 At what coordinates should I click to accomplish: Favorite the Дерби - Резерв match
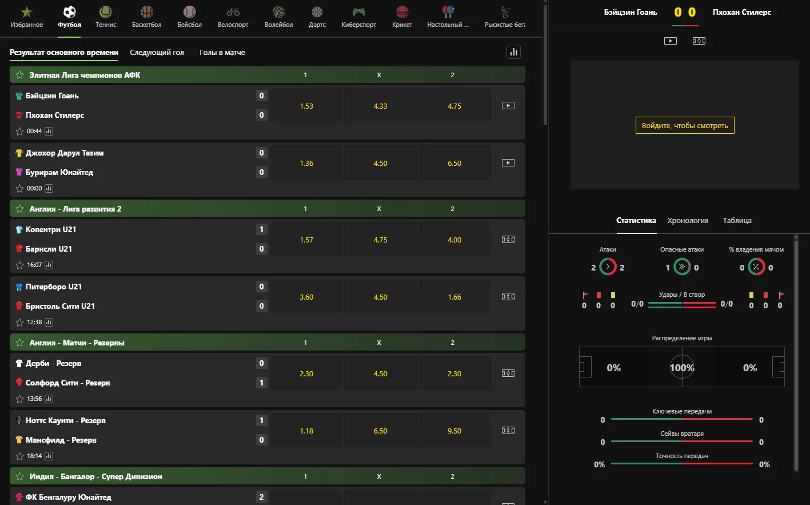click(x=19, y=399)
